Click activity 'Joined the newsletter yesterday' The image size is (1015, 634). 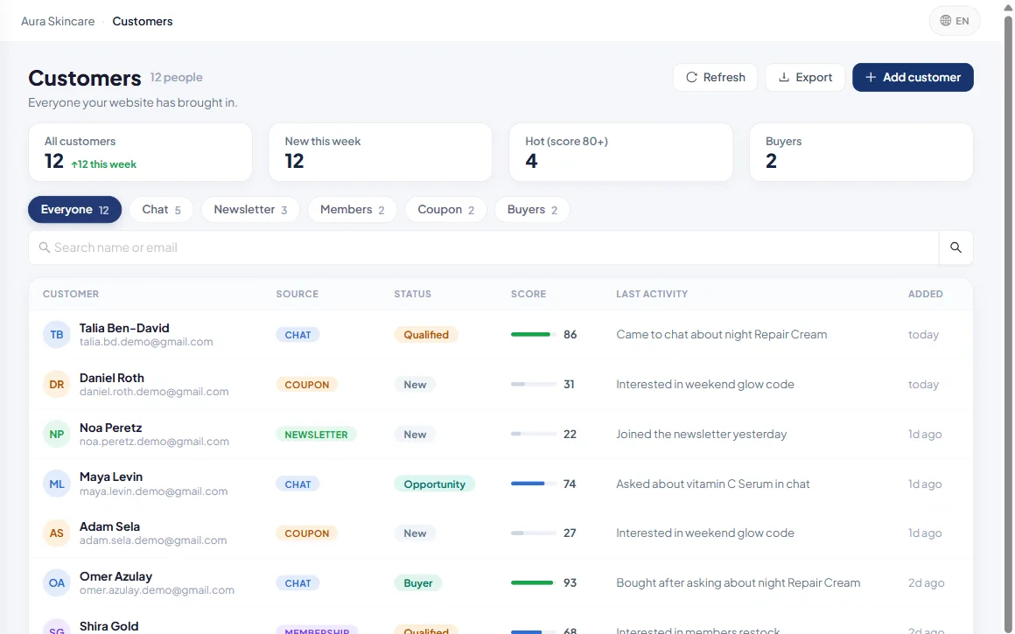[702, 434]
